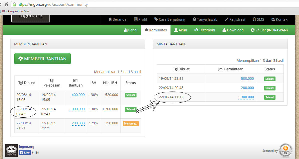Viewport: 299px width, 159px height.
Task: Click the MEMBERI BANTUAN panel heading
Action: [x=30, y=44]
